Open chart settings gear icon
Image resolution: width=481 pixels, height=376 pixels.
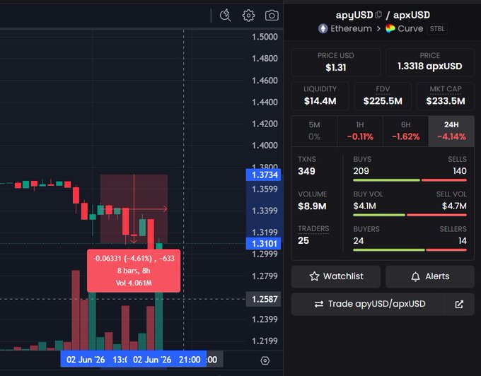[x=248, y=16]
